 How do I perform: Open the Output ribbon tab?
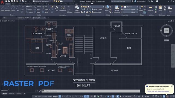[x=48, y=4]
